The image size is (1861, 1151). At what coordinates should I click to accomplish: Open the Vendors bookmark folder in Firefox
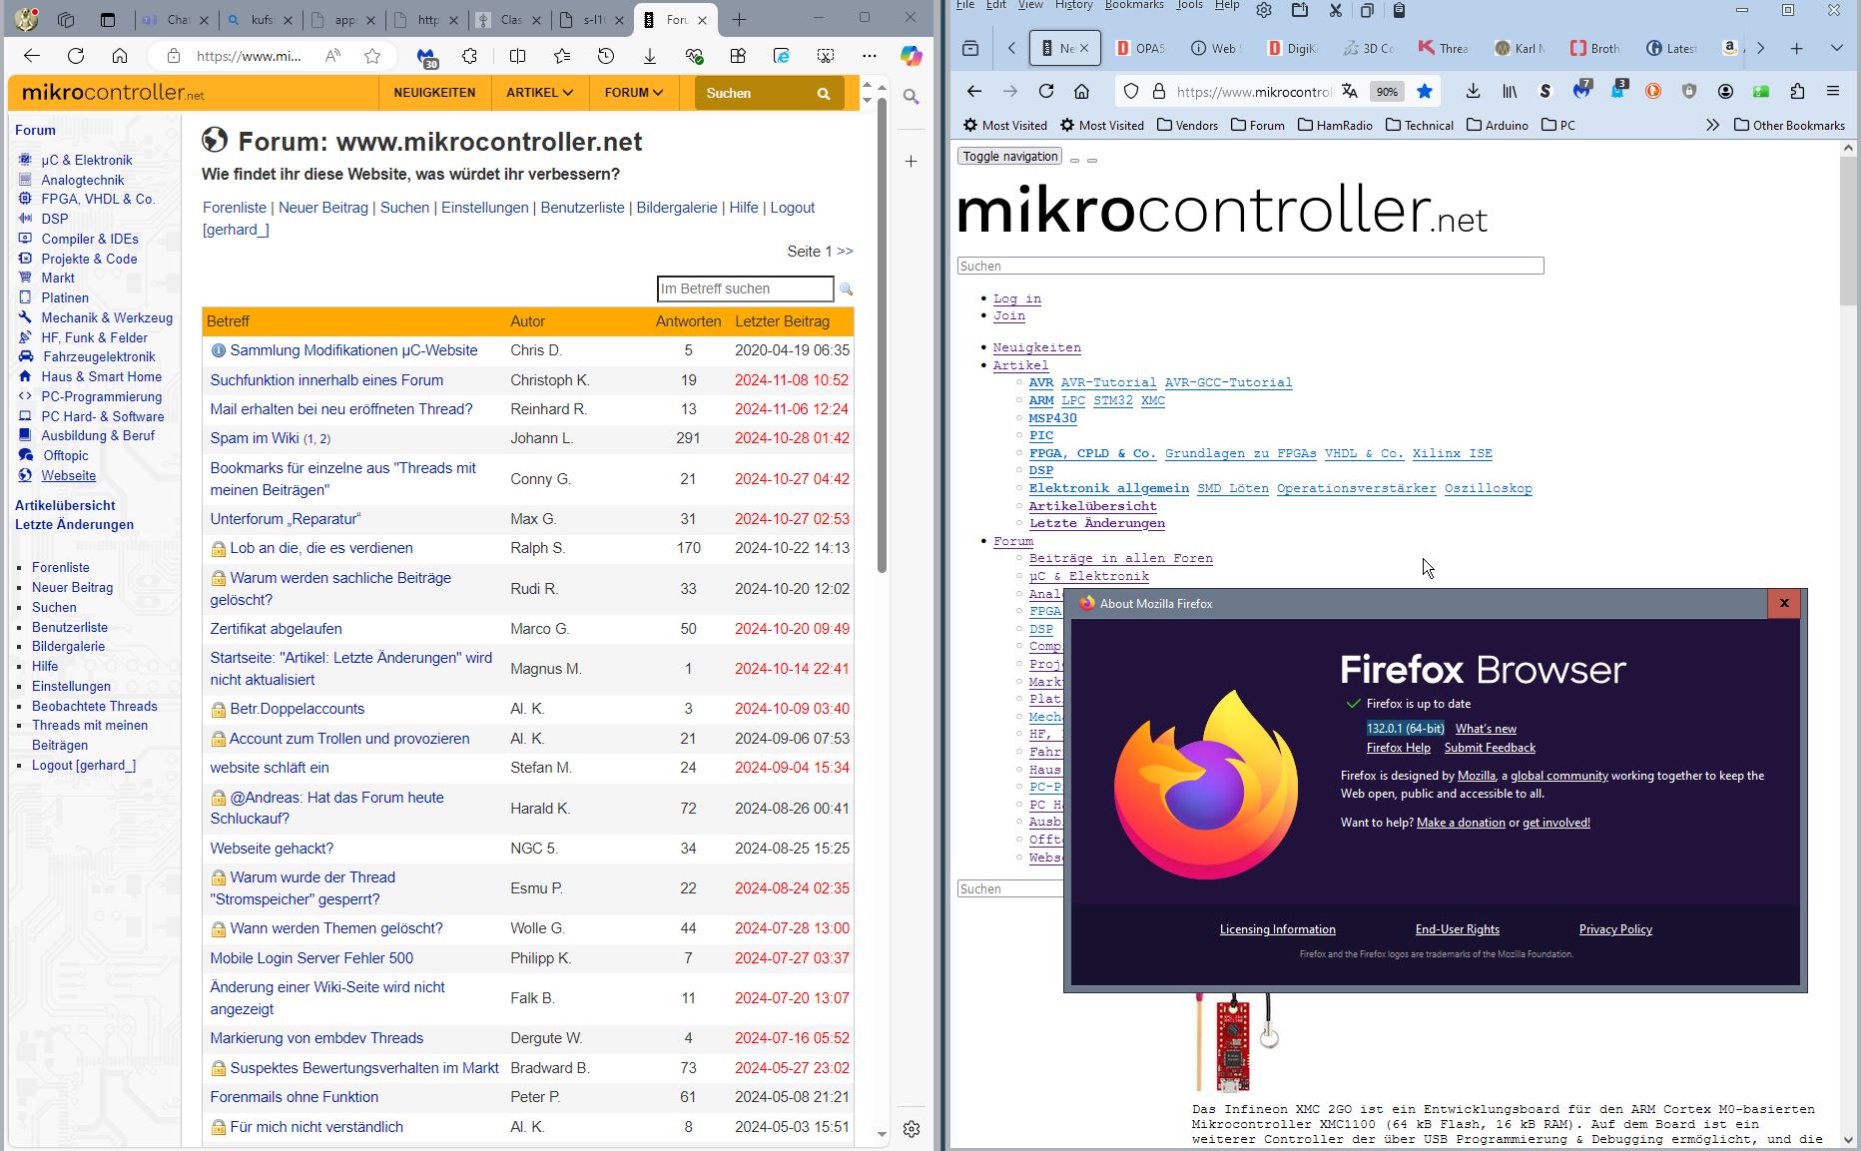click(x=1187, y=125)
